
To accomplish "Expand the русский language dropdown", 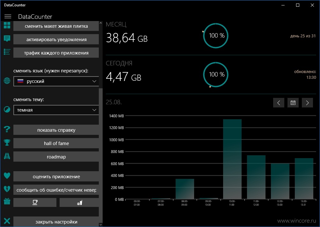I will (x=56, y=81).
